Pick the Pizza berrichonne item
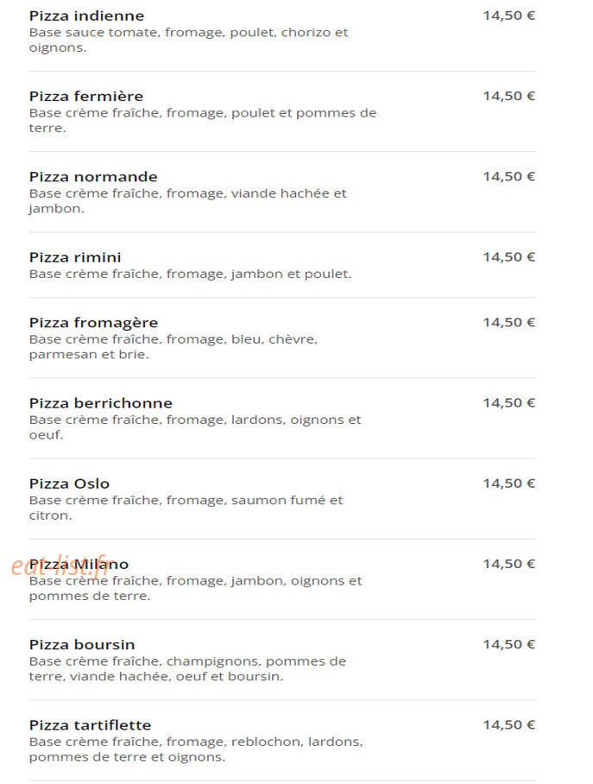 coord(100,403)
